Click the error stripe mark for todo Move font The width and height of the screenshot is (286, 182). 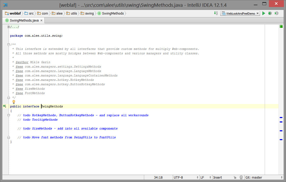(x=281, y=139)
